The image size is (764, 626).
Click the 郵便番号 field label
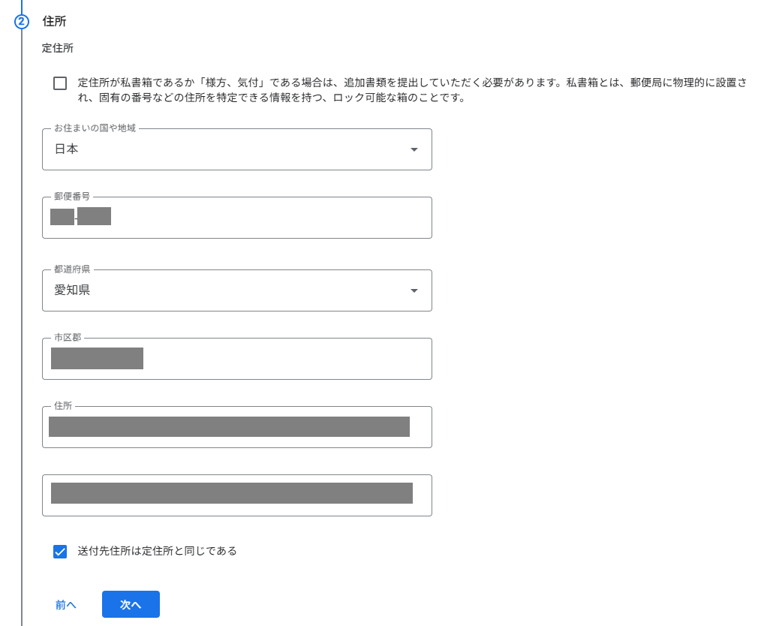[72, 197]
